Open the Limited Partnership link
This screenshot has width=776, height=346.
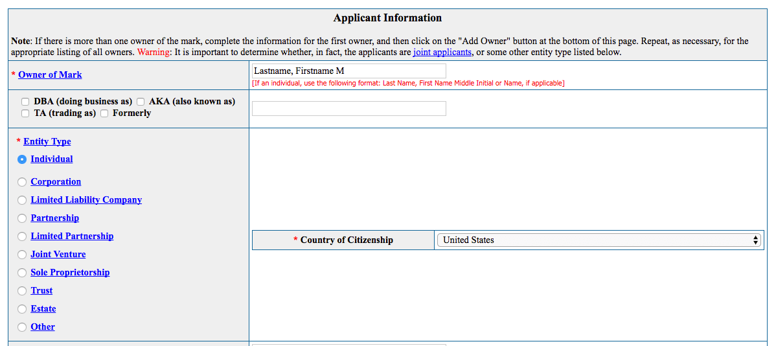click(73, 236)
